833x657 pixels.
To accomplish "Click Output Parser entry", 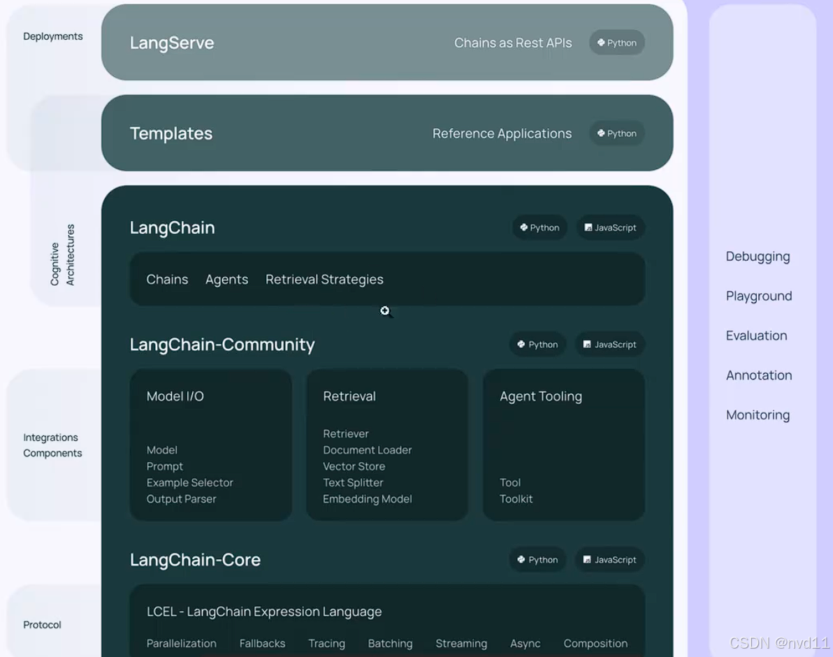I will [x=181, y=499].
